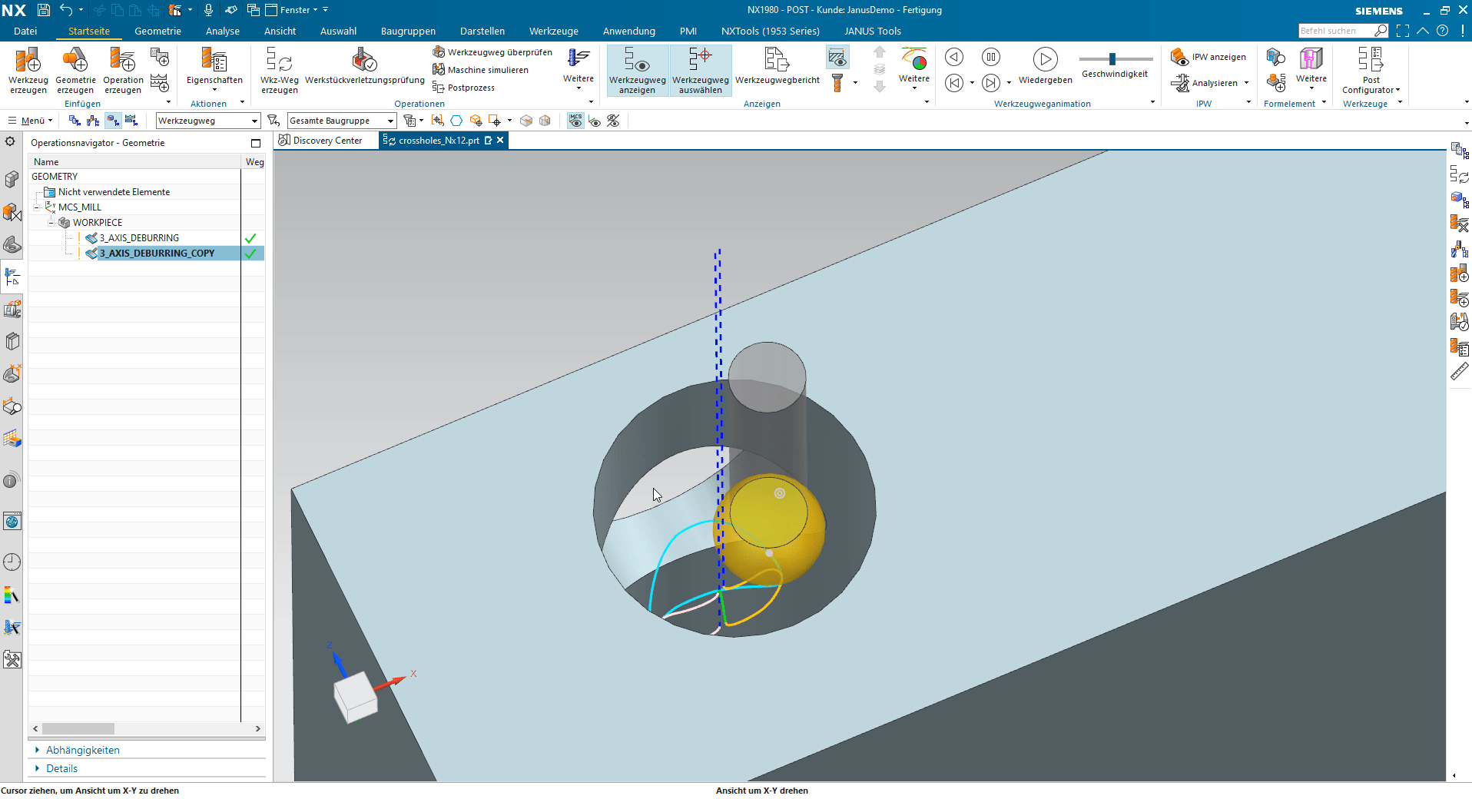The height and width of the screenshot is (799, 1472).
Task: Collapse the WORKPIECE tree node
Action: click(x=52, y=222)
